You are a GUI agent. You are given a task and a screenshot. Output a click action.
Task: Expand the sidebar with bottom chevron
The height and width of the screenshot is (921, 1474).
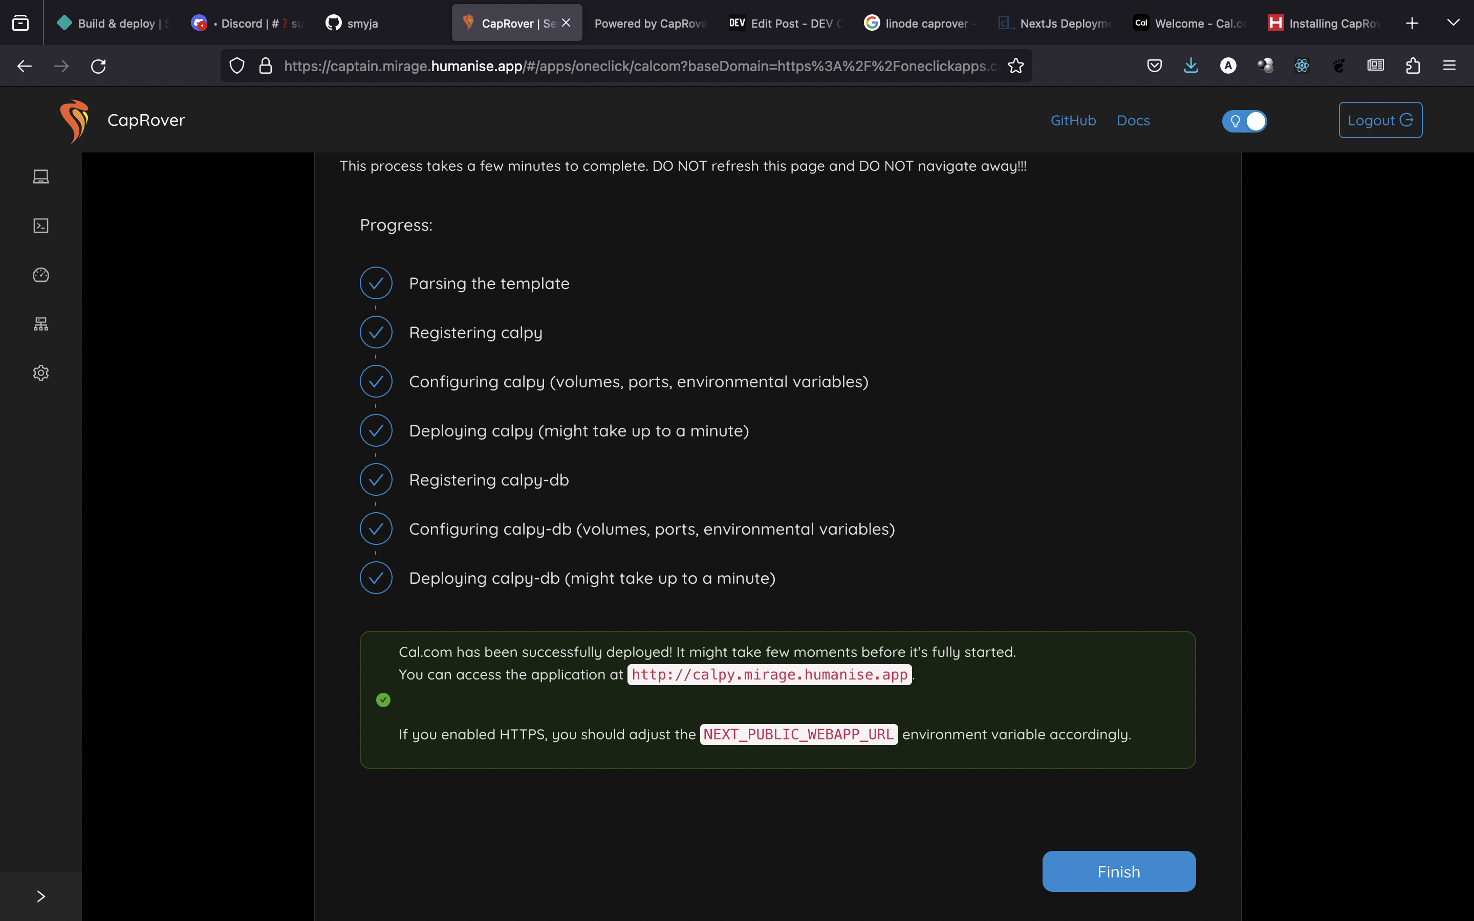tap(41, 896)
